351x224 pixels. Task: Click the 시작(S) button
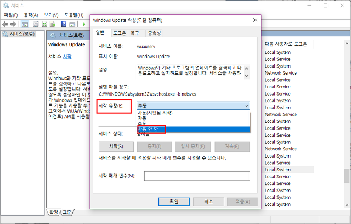pyautogui.click(x=116, y=147)
